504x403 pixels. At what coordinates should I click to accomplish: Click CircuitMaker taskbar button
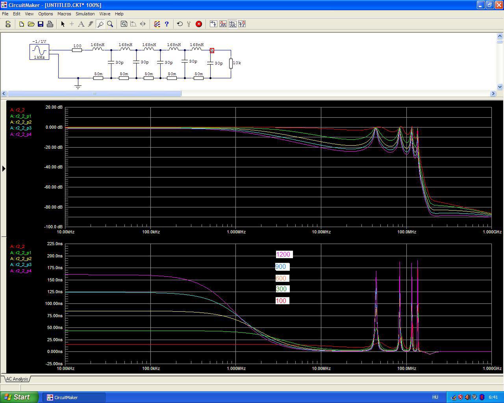[74, 397]
